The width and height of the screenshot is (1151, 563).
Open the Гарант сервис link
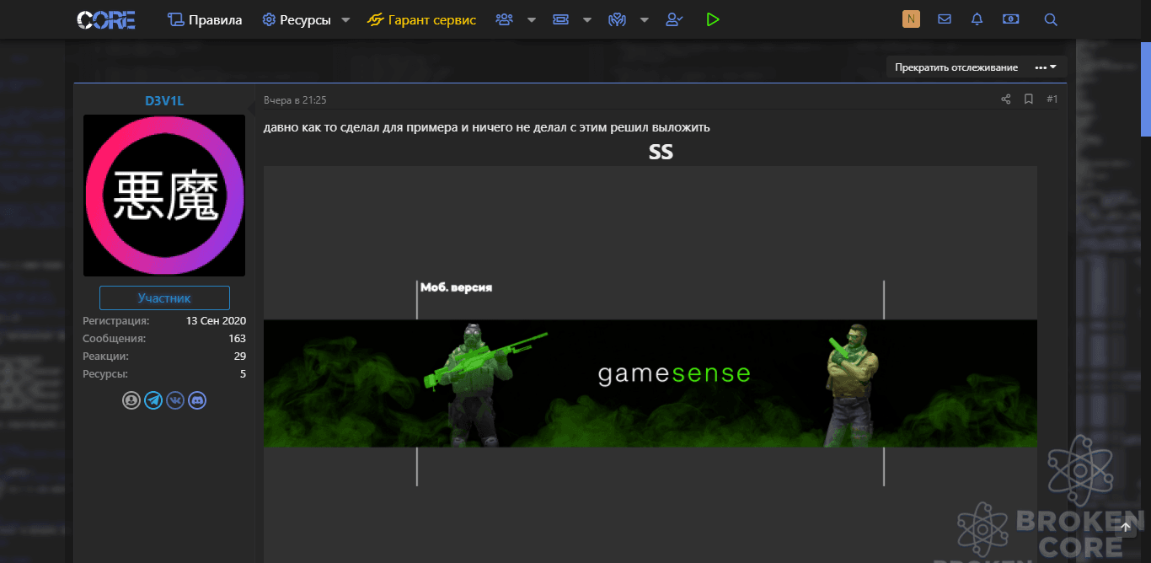[421, 19]
